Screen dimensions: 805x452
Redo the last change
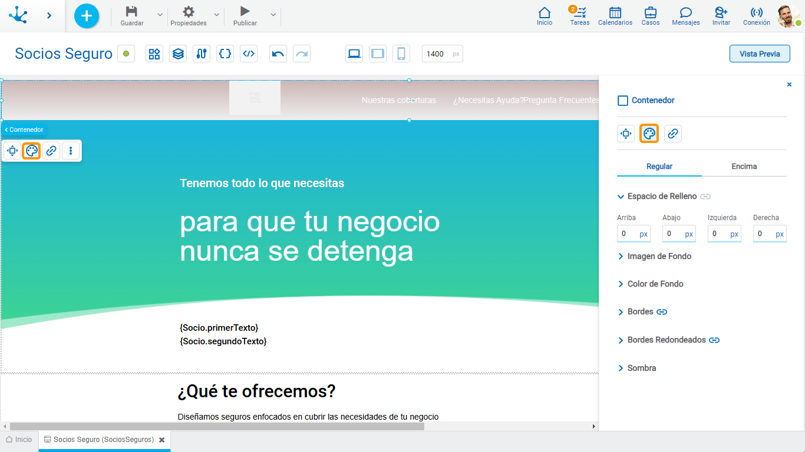302,54
